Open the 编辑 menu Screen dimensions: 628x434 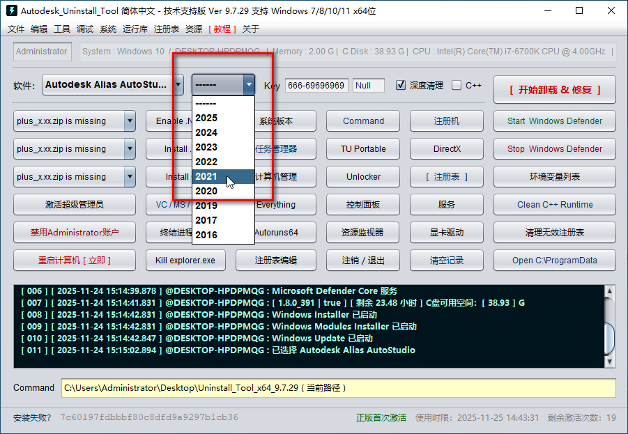coord(39,29)
